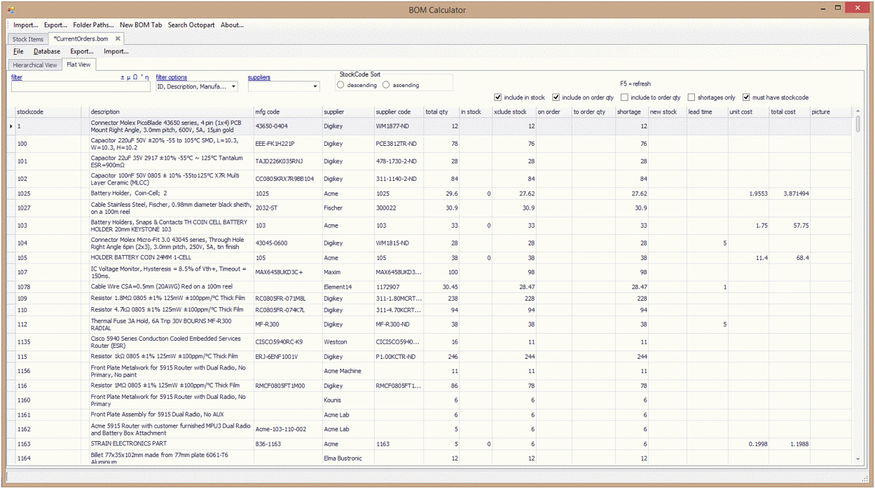875x488 pixels.
Task: Insert the ± symbol into the filter field
Action: pos(121,77)
